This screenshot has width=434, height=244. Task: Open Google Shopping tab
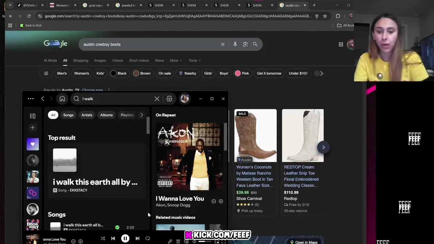click(x=81, y=60)
